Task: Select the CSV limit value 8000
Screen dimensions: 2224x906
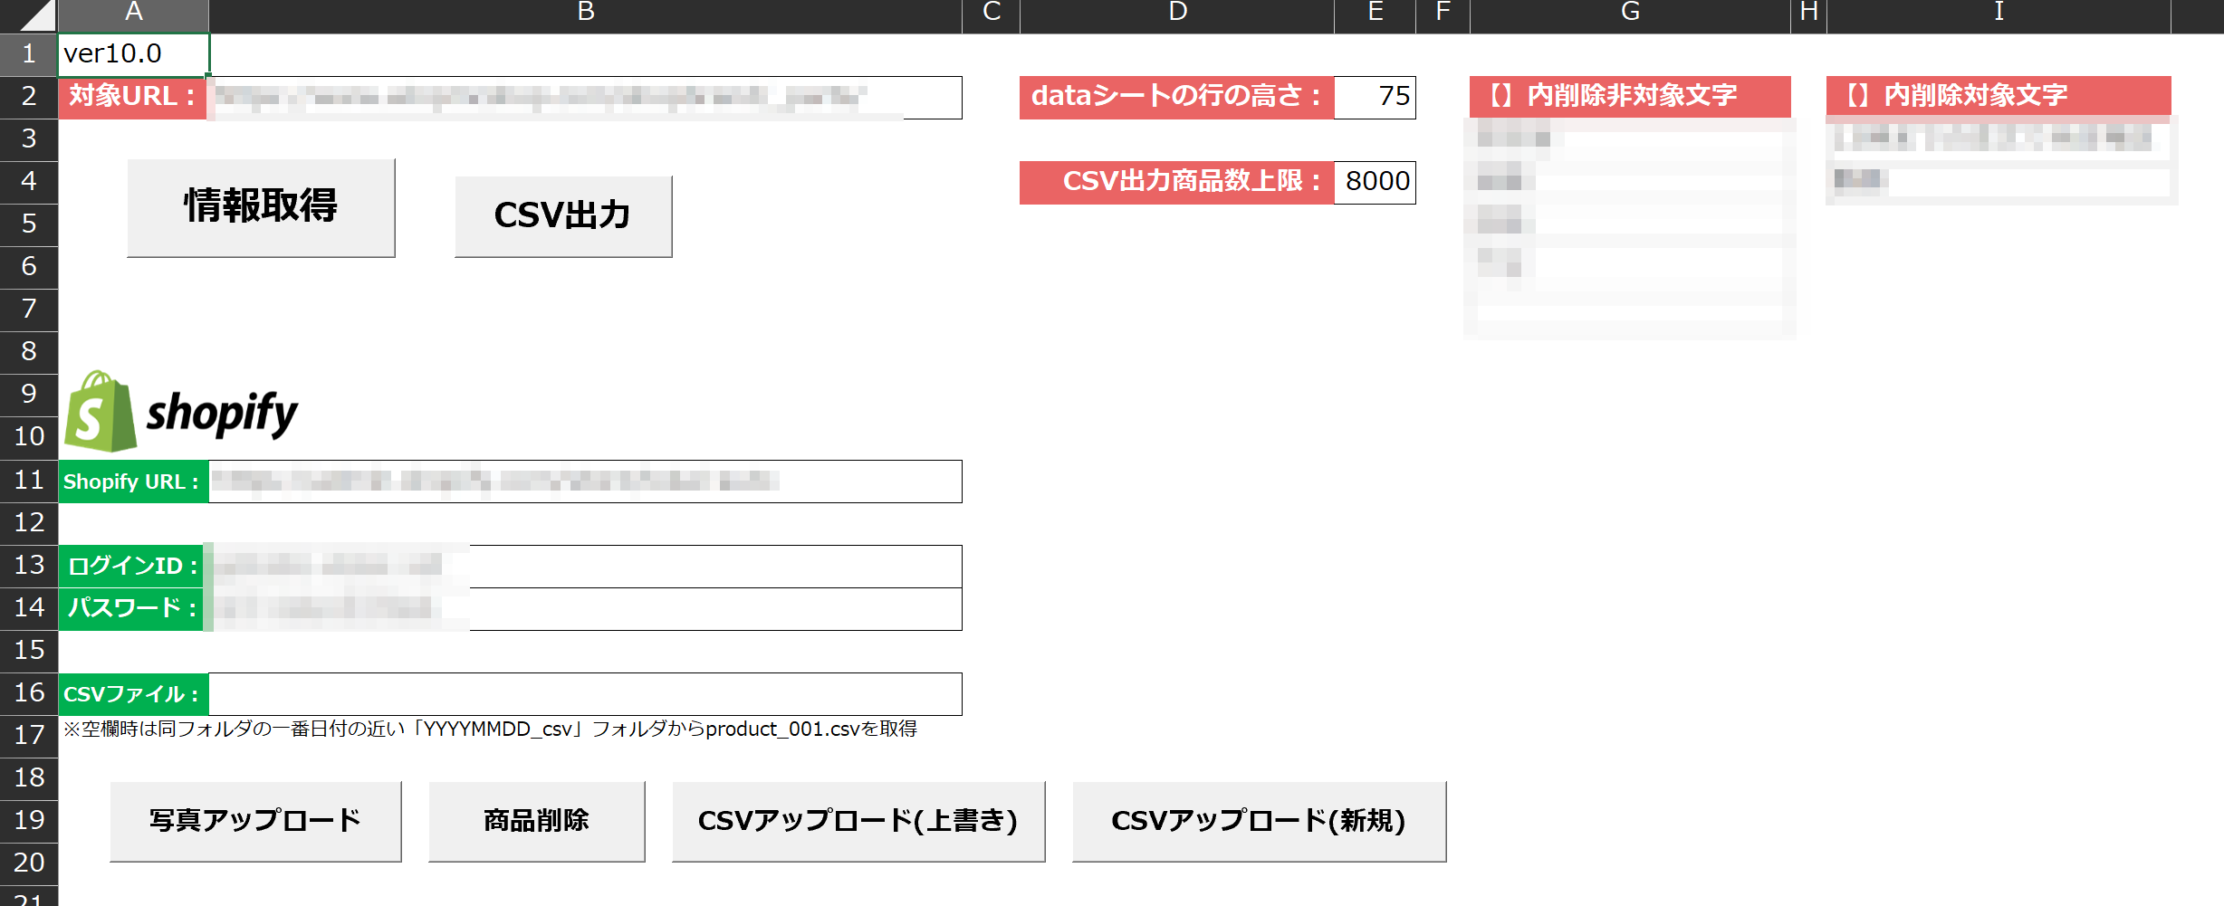Action: [x=1375, y=182]
